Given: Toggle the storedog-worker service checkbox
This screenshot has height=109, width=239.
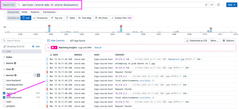Looking at the screenshot, I should [4, 85].
